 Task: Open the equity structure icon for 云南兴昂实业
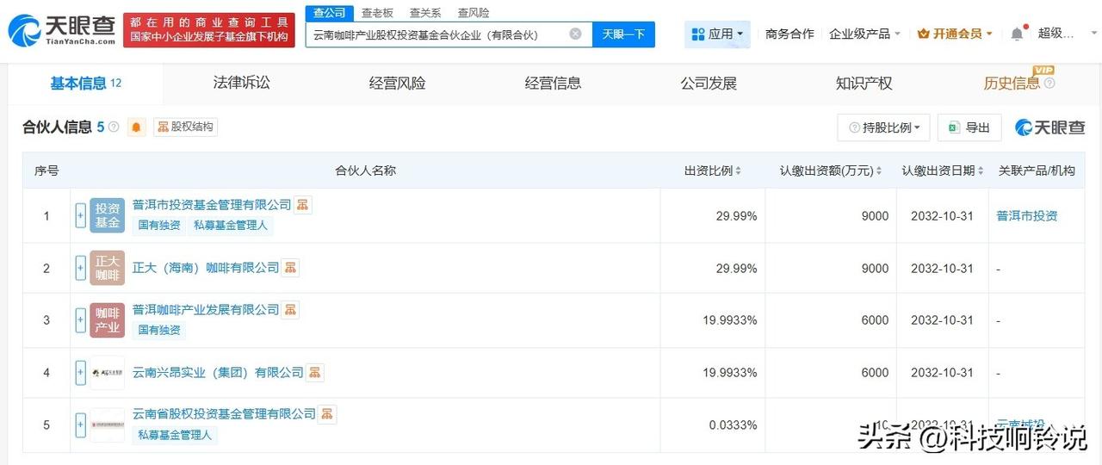coord(314,373)
